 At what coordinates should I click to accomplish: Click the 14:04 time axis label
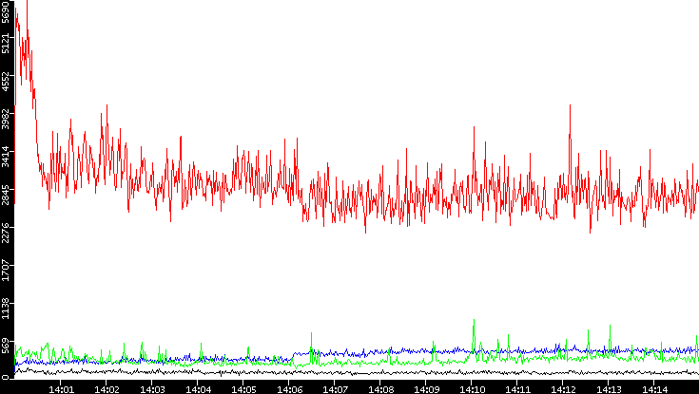[x=198, y=389]
